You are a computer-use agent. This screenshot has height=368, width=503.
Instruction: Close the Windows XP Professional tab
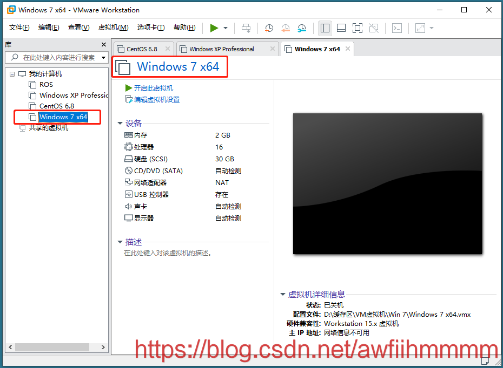pos(273,49)
